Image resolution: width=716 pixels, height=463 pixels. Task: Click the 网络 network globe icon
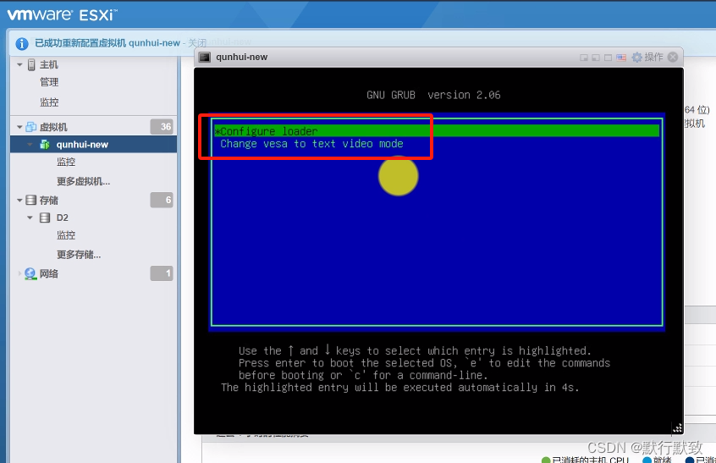point(30,273)
